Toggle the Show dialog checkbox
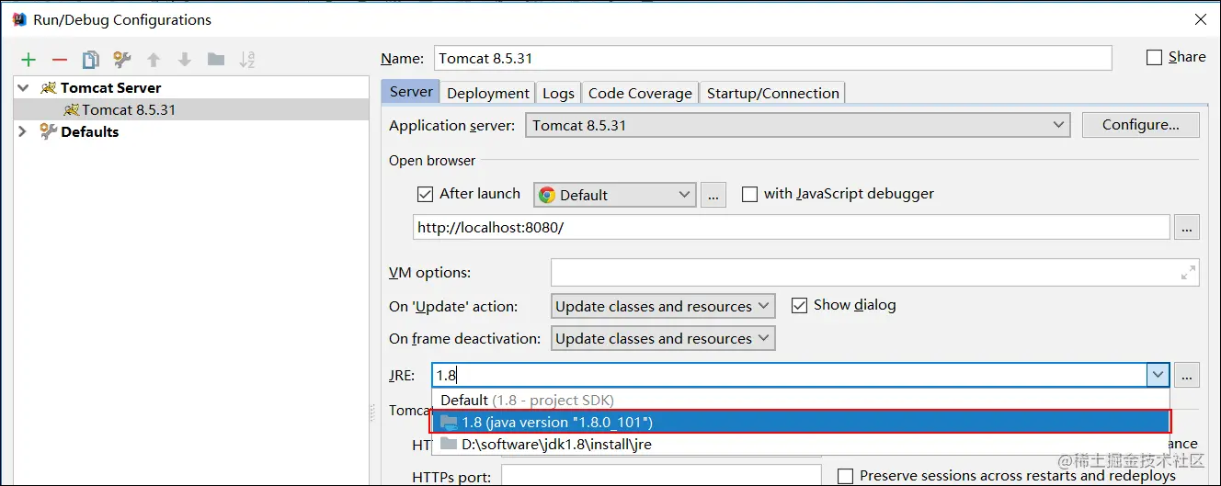This screenshot has width=1221, height=486. pyautogui.click(x=799, y=305)
